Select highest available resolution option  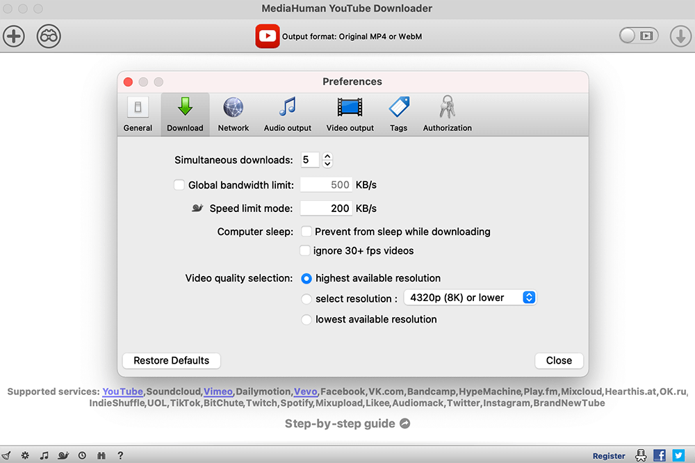pyautogui.click(x=306, y=279)
